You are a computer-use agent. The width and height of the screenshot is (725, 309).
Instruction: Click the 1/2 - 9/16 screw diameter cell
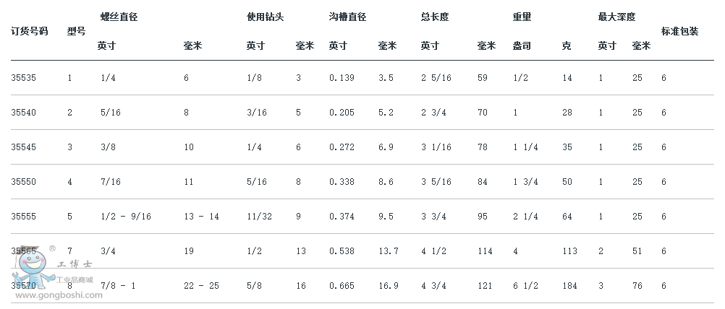126,217
